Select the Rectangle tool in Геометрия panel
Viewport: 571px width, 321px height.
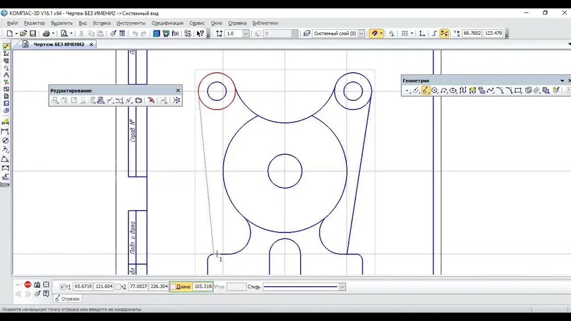[x=518, y=91]
